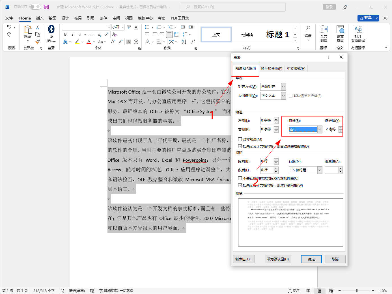Click the Tabs button in dialog
This screenshot has height=294, width=392.
pos(244,259)
